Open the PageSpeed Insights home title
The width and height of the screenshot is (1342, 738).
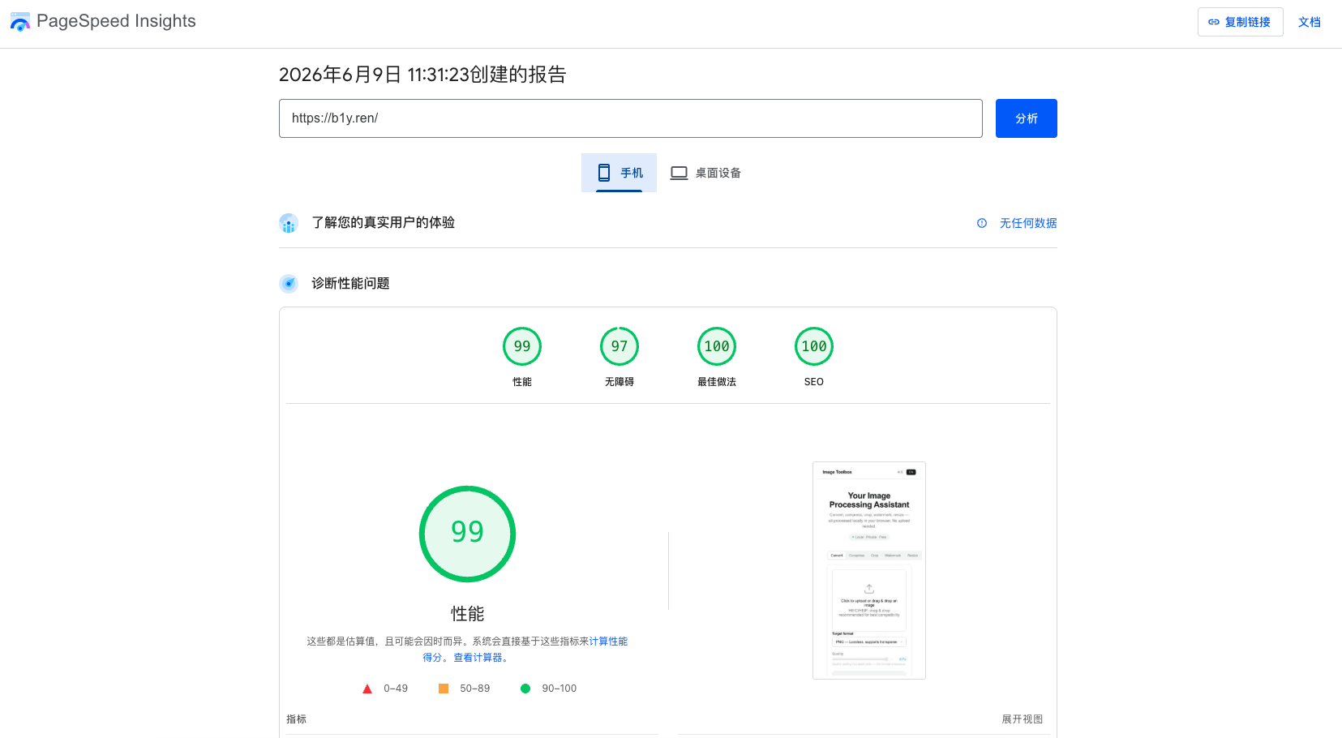pyautogui.click(x=116, y=21)
